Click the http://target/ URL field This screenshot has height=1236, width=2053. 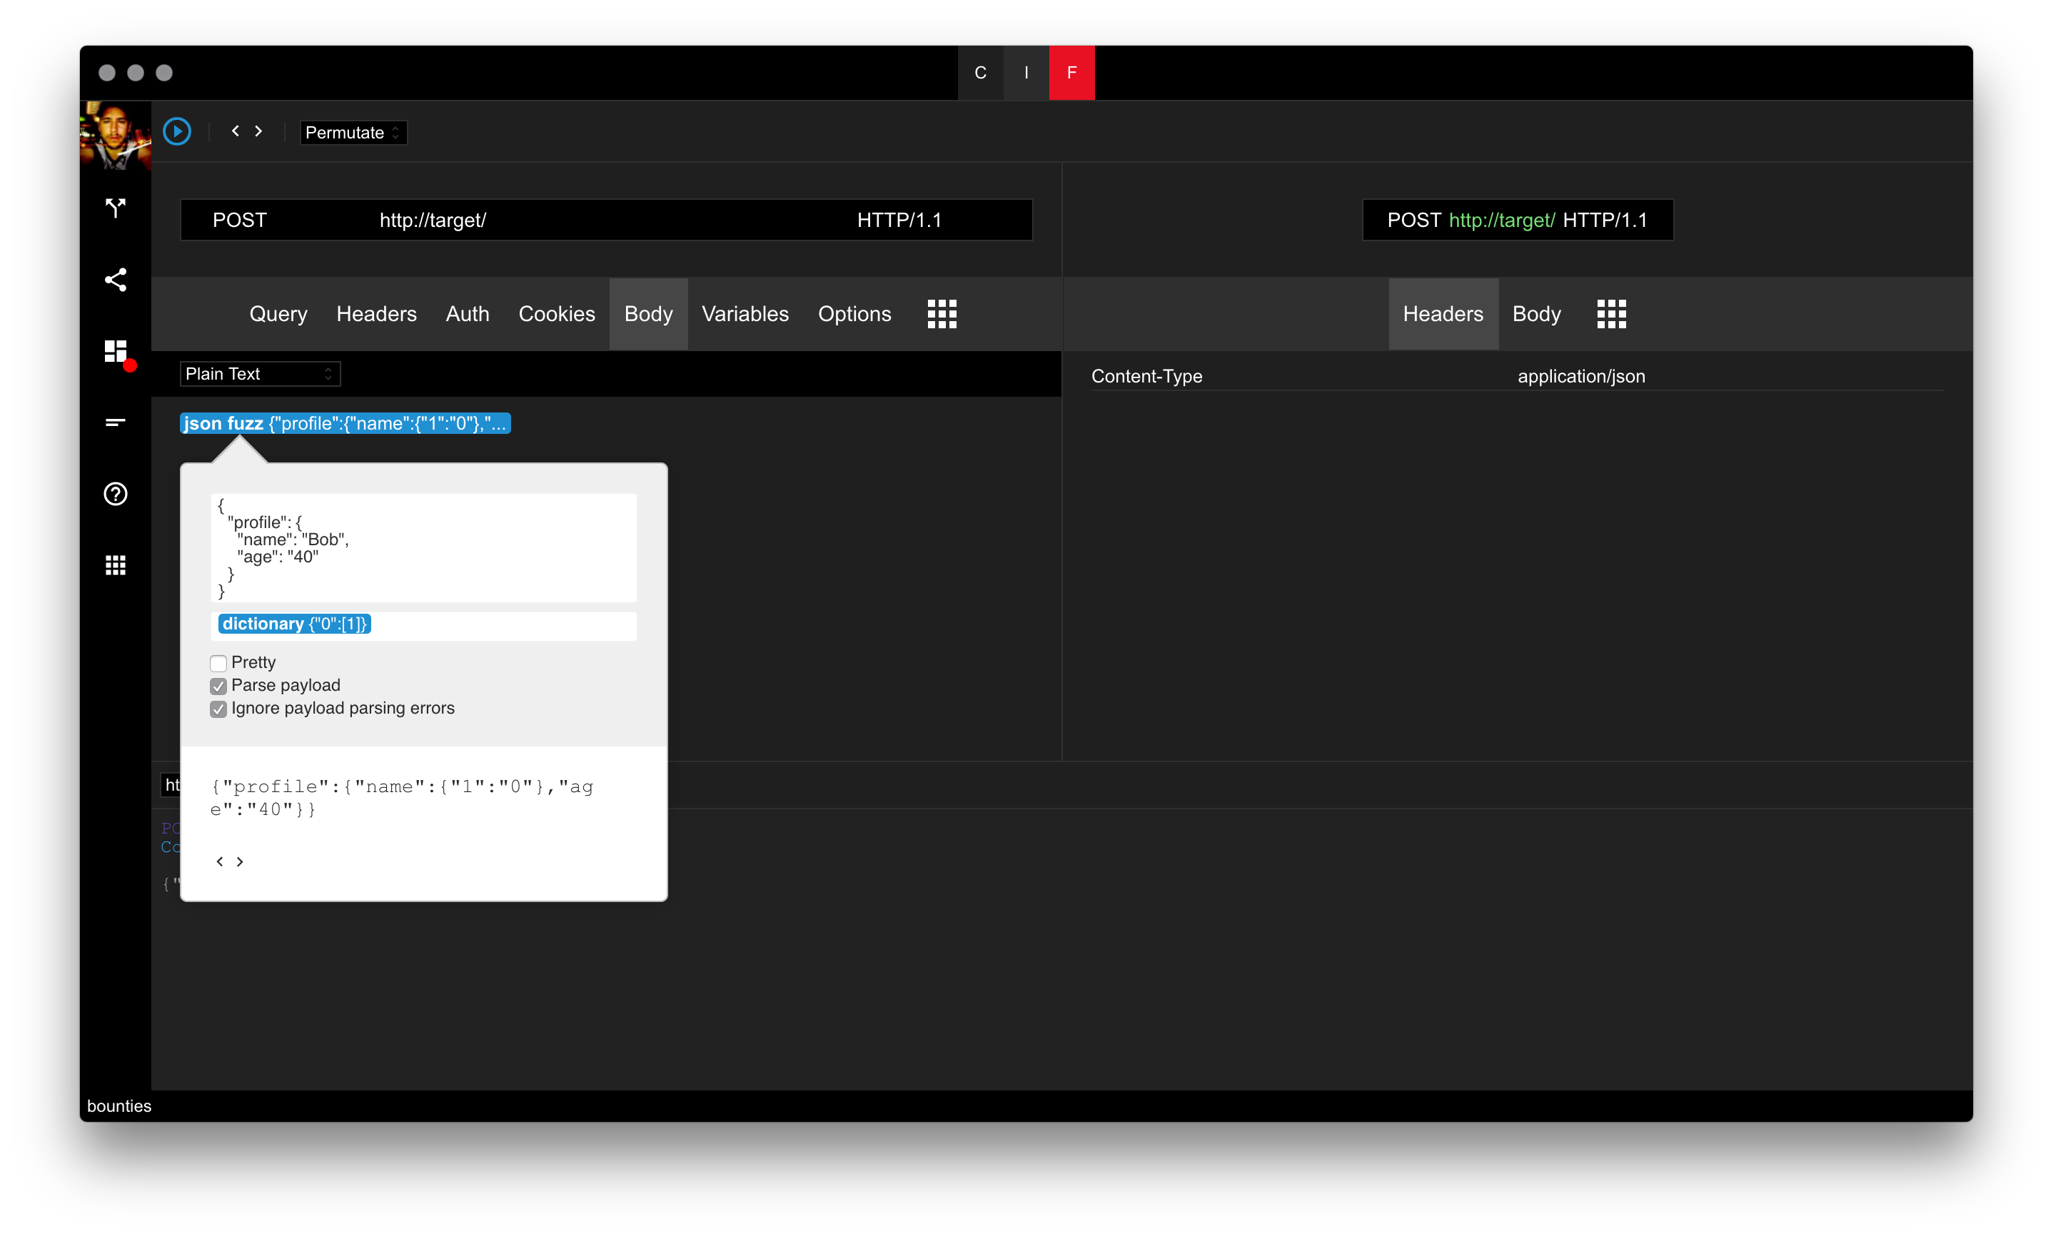pos(433,220)
